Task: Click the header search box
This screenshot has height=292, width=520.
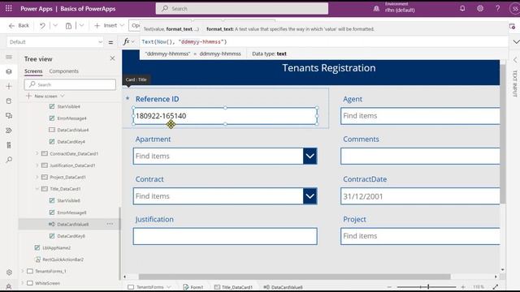Action: click(x=242, y=9)
